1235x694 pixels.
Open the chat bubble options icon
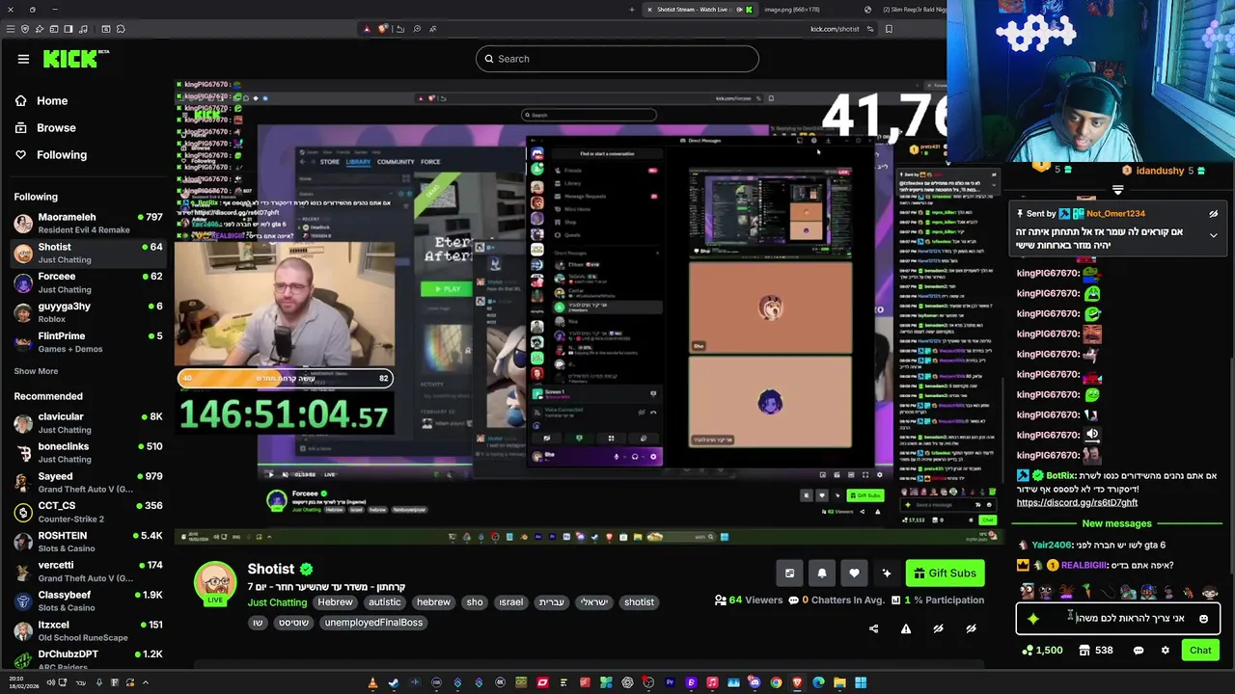tap(1139, 651)
